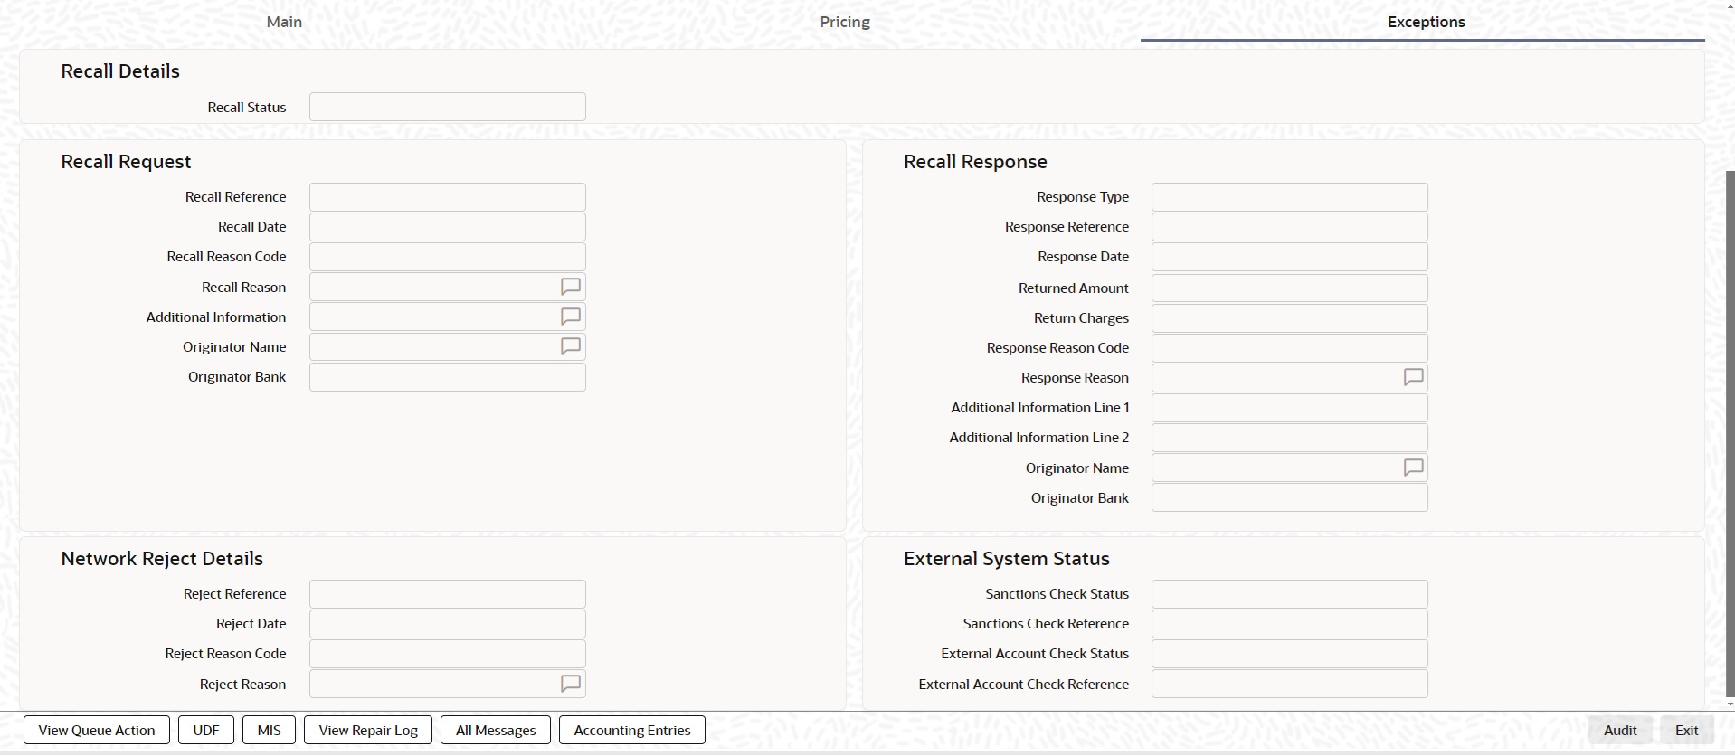Screen dimensions: 1735x756
Task: Click the Recall Details heading
Action: point(120,71)
